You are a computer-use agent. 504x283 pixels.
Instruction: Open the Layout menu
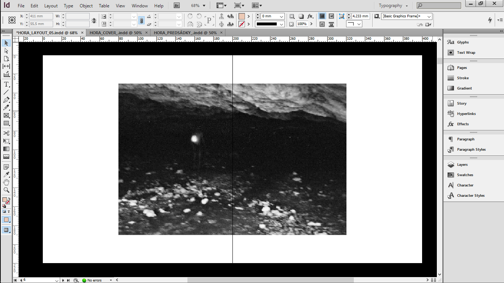[51, 6]
